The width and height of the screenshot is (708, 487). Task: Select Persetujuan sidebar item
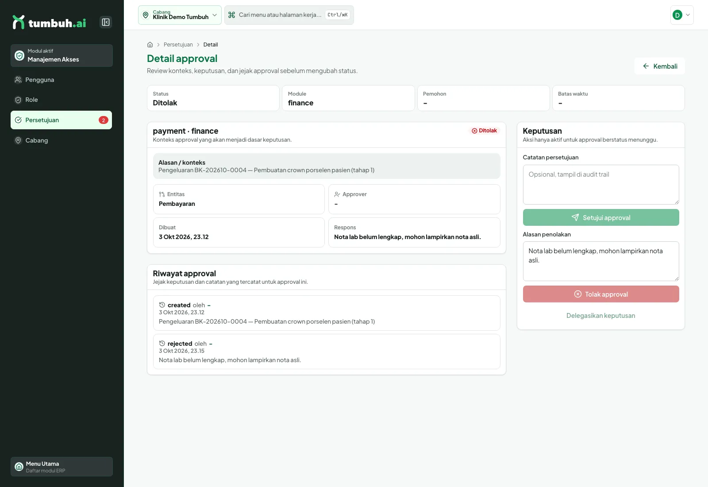pos(61,120)
